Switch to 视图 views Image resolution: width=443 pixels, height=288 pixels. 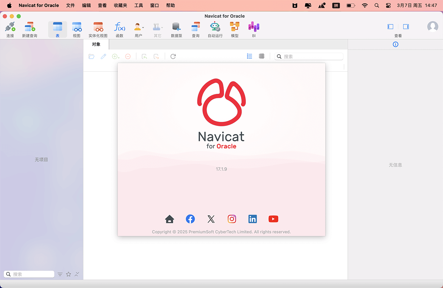point(76,30)
